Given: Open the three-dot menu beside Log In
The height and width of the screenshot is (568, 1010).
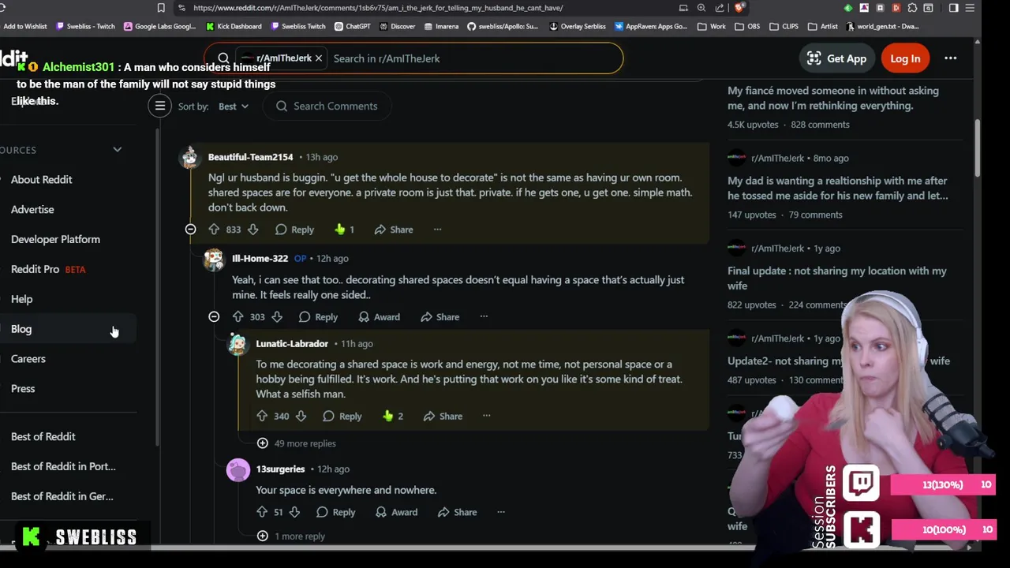Looking at the screenshot, I should point(950,58).
